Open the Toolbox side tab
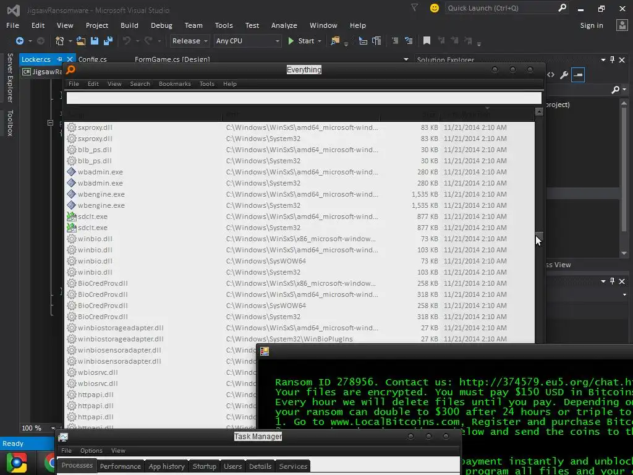Screen dimensions: 633x475 click(x=10, y=123)
